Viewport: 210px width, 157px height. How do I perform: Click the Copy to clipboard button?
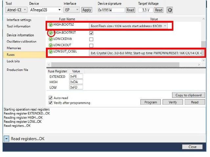click(188, 95)
